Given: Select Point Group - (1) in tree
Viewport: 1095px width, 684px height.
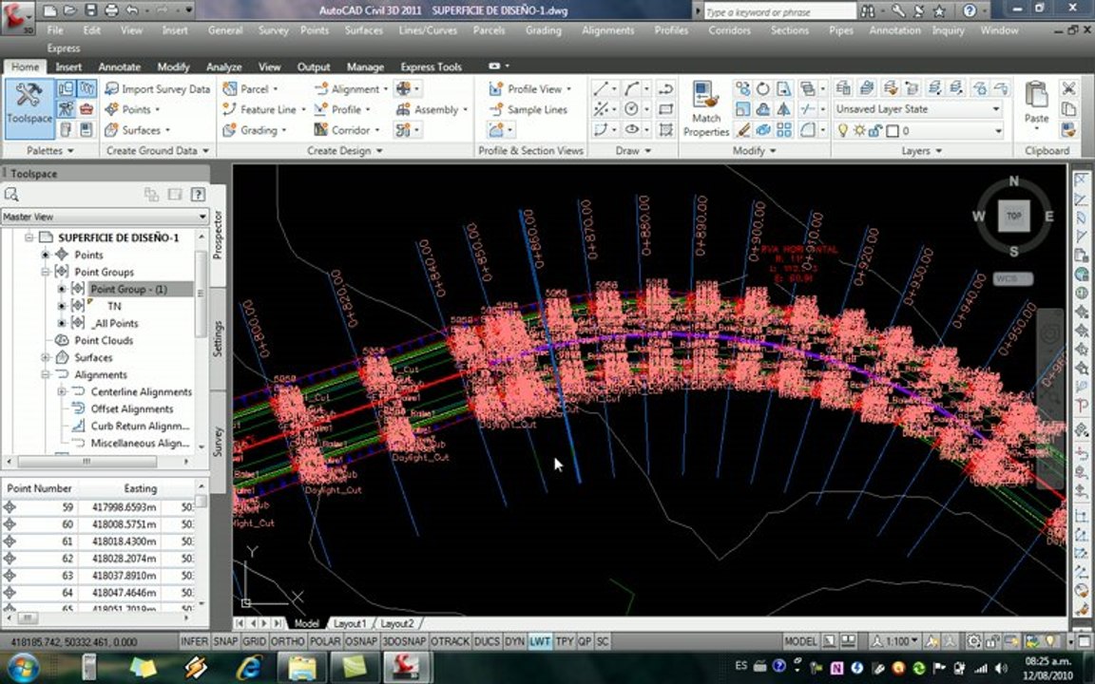Looking at the screenshot, I should pyautogui.click(x=128, y=289).
